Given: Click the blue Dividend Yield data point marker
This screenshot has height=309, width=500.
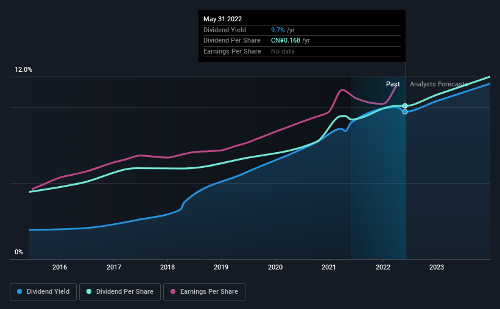Looking at the screenshot, I should tap(405, 112).
